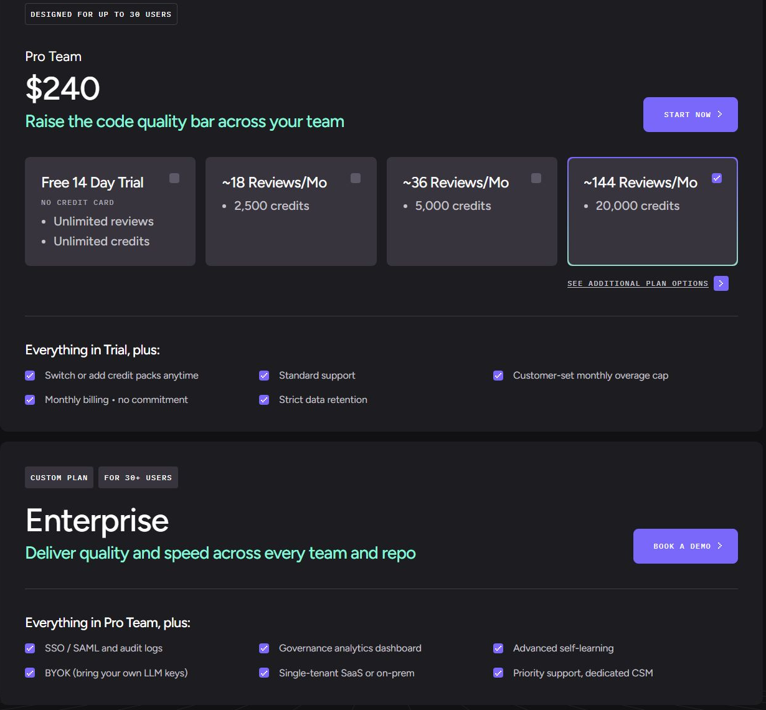Click the 5,000 credits text

click(453, 206)
